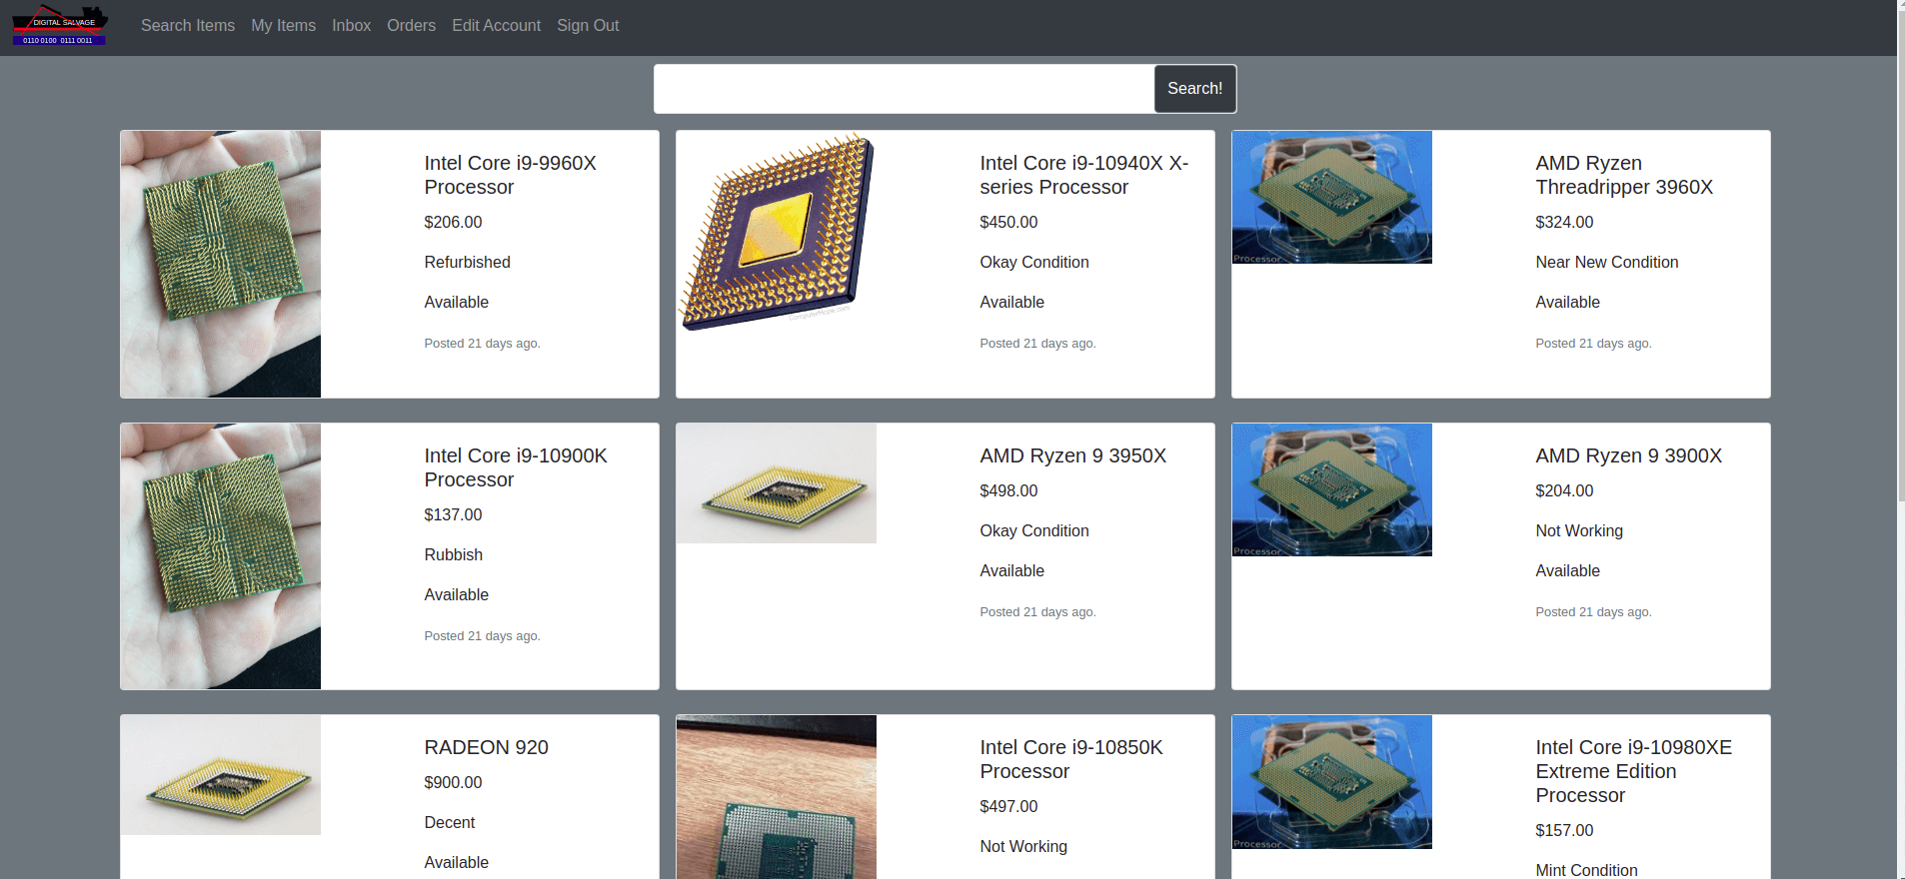Click the Search! button
Image resolution: width=1905 pixels, height=879 pixels.
pos(1195,89)
